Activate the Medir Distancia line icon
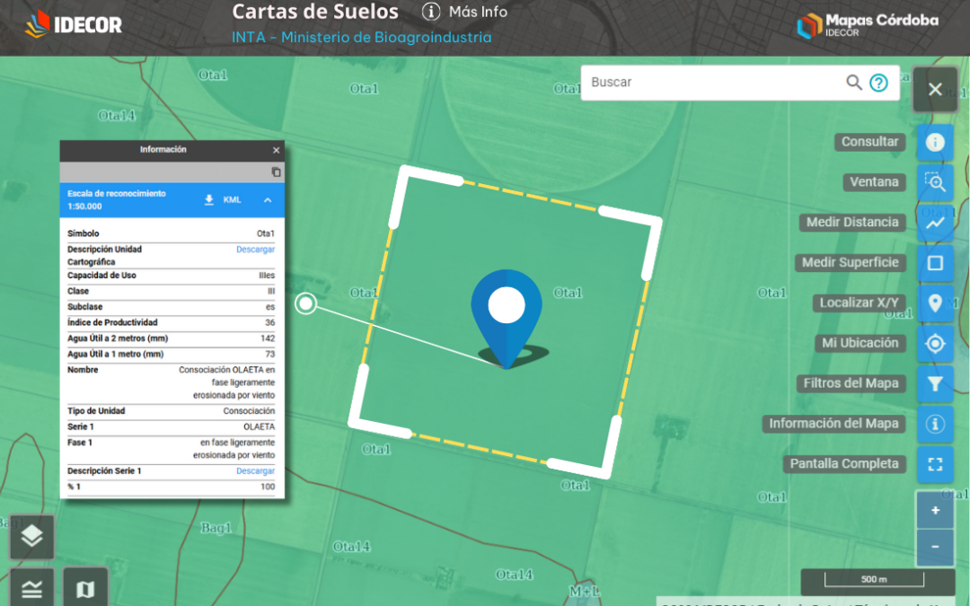Image resolution: width=970 pixels, height=606 pixels. (x=935, y=223)
